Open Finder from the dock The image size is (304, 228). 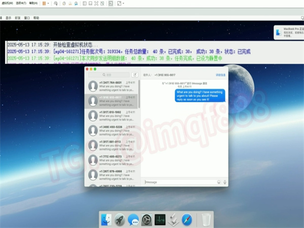point(107,219)
